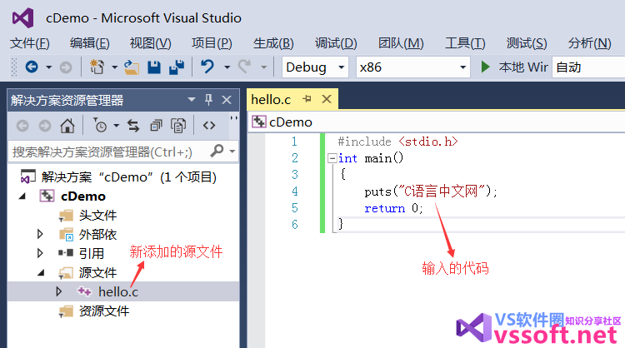Screen dimensions: 625x348
Task: Close the hello.c editor tab
Action: point(327,99)
